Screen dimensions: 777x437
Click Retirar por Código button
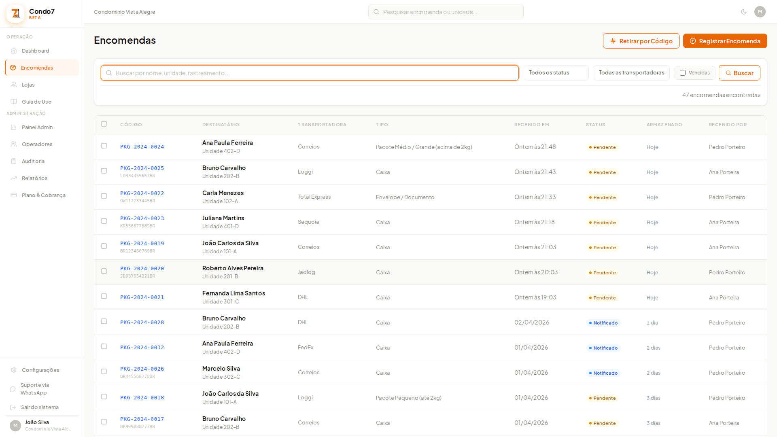pyautogui.click(x=641, y=41)
